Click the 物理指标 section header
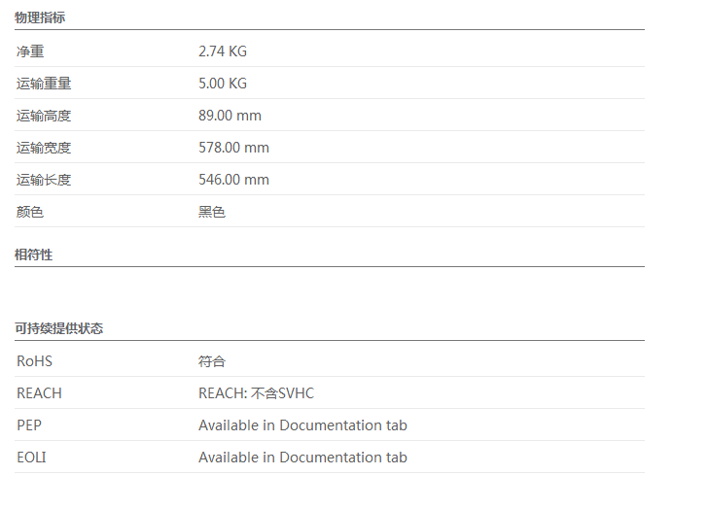This screenshot has height=509, width=708. [40, 17]
